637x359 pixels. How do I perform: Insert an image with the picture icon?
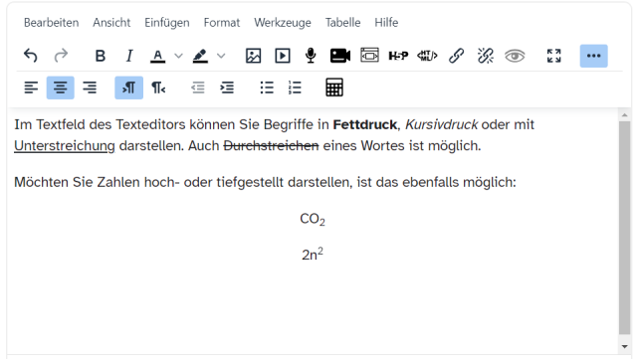click(x=253, y=56)
